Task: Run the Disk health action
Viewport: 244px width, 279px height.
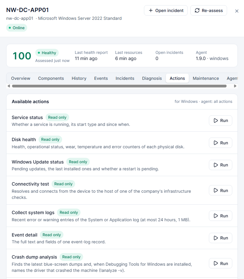Action: (221, 143)
